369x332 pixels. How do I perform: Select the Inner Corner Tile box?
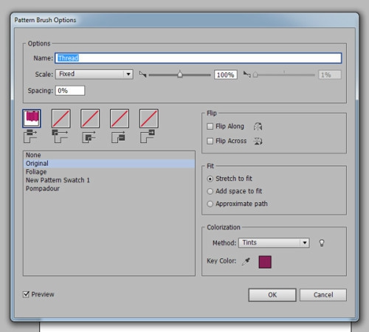click(90, 119)
